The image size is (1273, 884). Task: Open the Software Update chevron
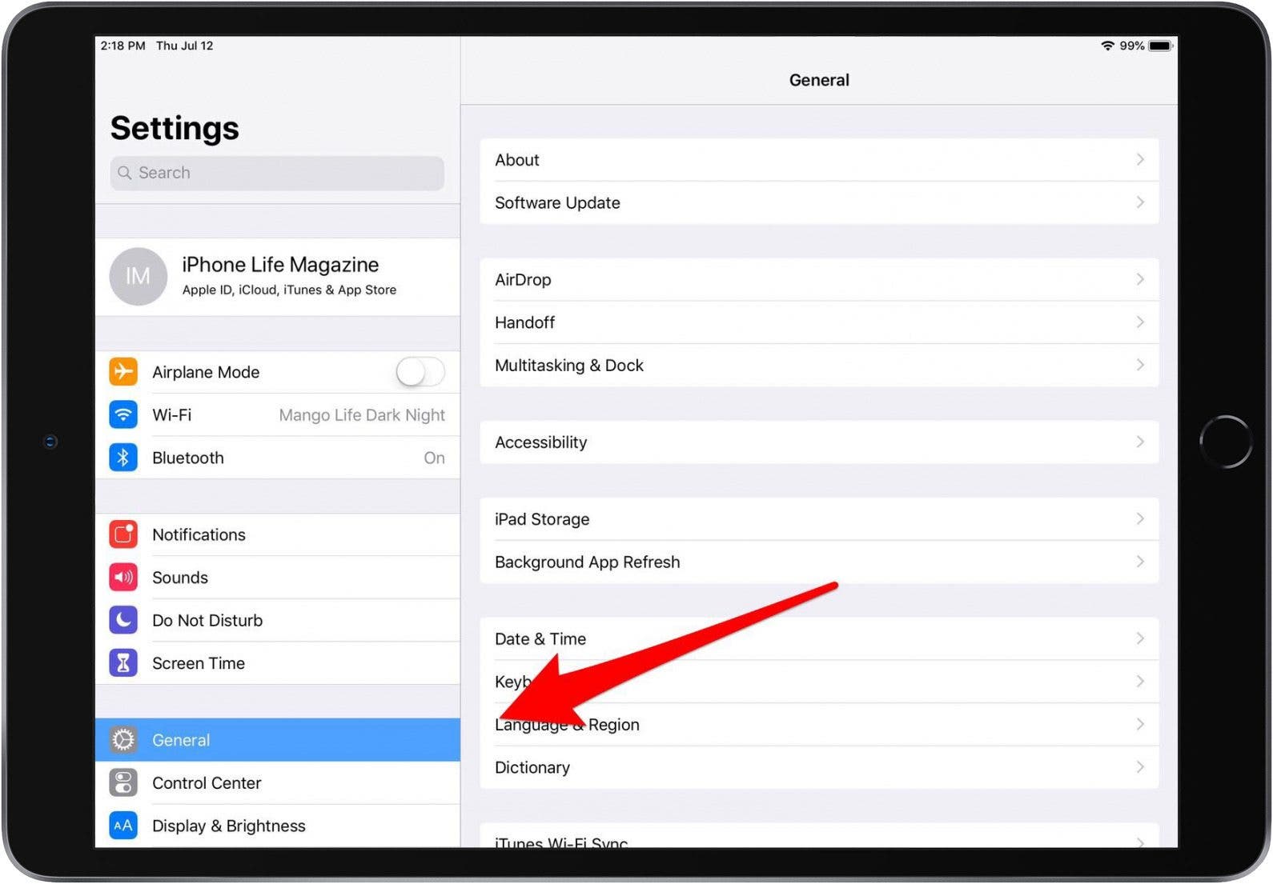pos(1140,202)
